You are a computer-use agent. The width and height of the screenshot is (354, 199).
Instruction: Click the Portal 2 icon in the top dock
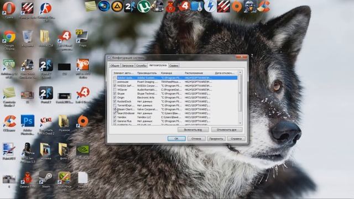(131, 6)
